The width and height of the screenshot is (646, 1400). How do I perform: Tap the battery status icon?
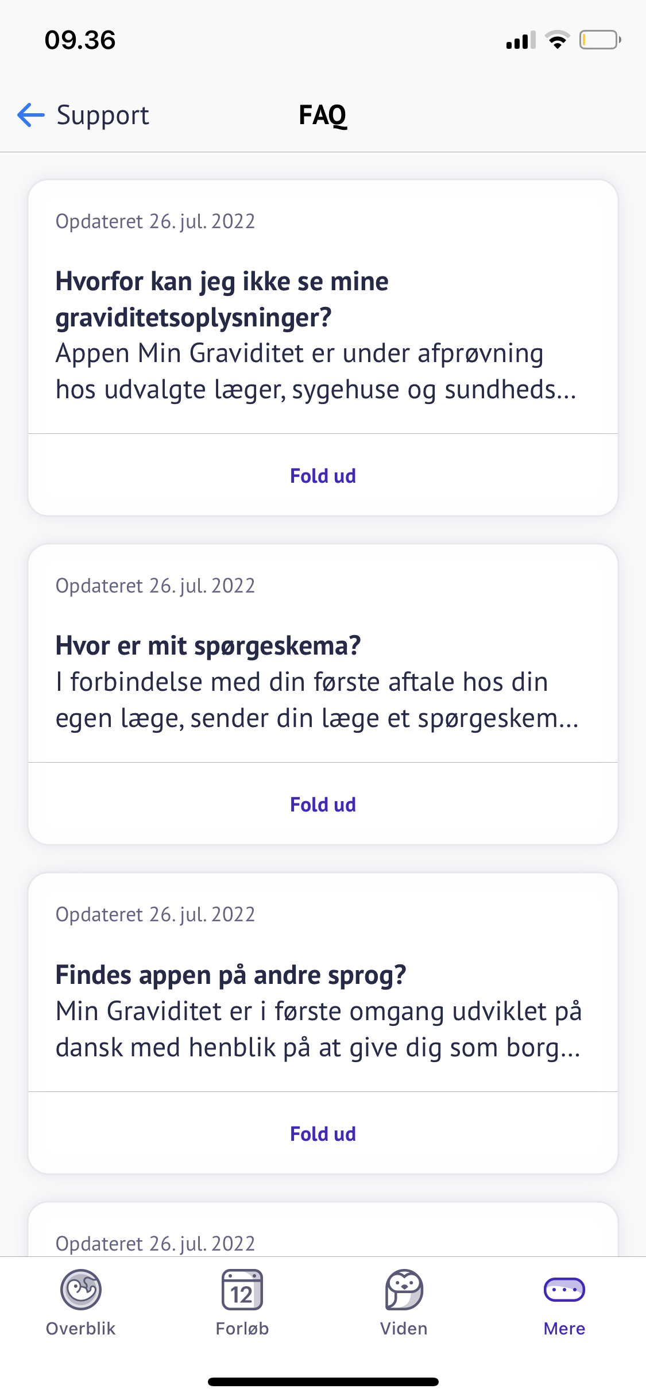point(600,40)
